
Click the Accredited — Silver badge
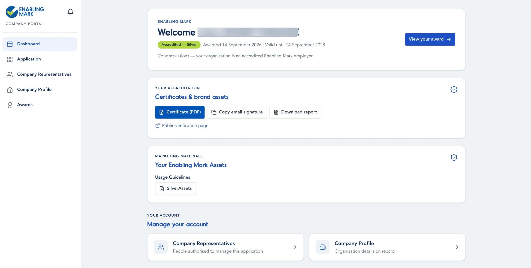179,45
